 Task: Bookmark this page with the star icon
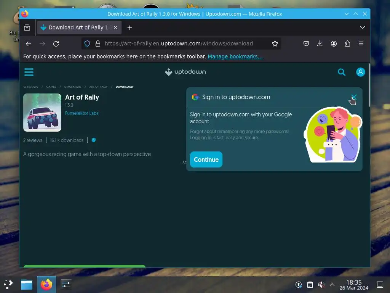[x=275, y=43]
